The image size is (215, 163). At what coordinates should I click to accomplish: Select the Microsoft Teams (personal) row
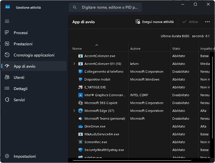click(105, 119)
